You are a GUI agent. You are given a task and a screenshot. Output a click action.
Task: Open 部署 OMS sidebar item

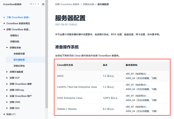(15, 102)
